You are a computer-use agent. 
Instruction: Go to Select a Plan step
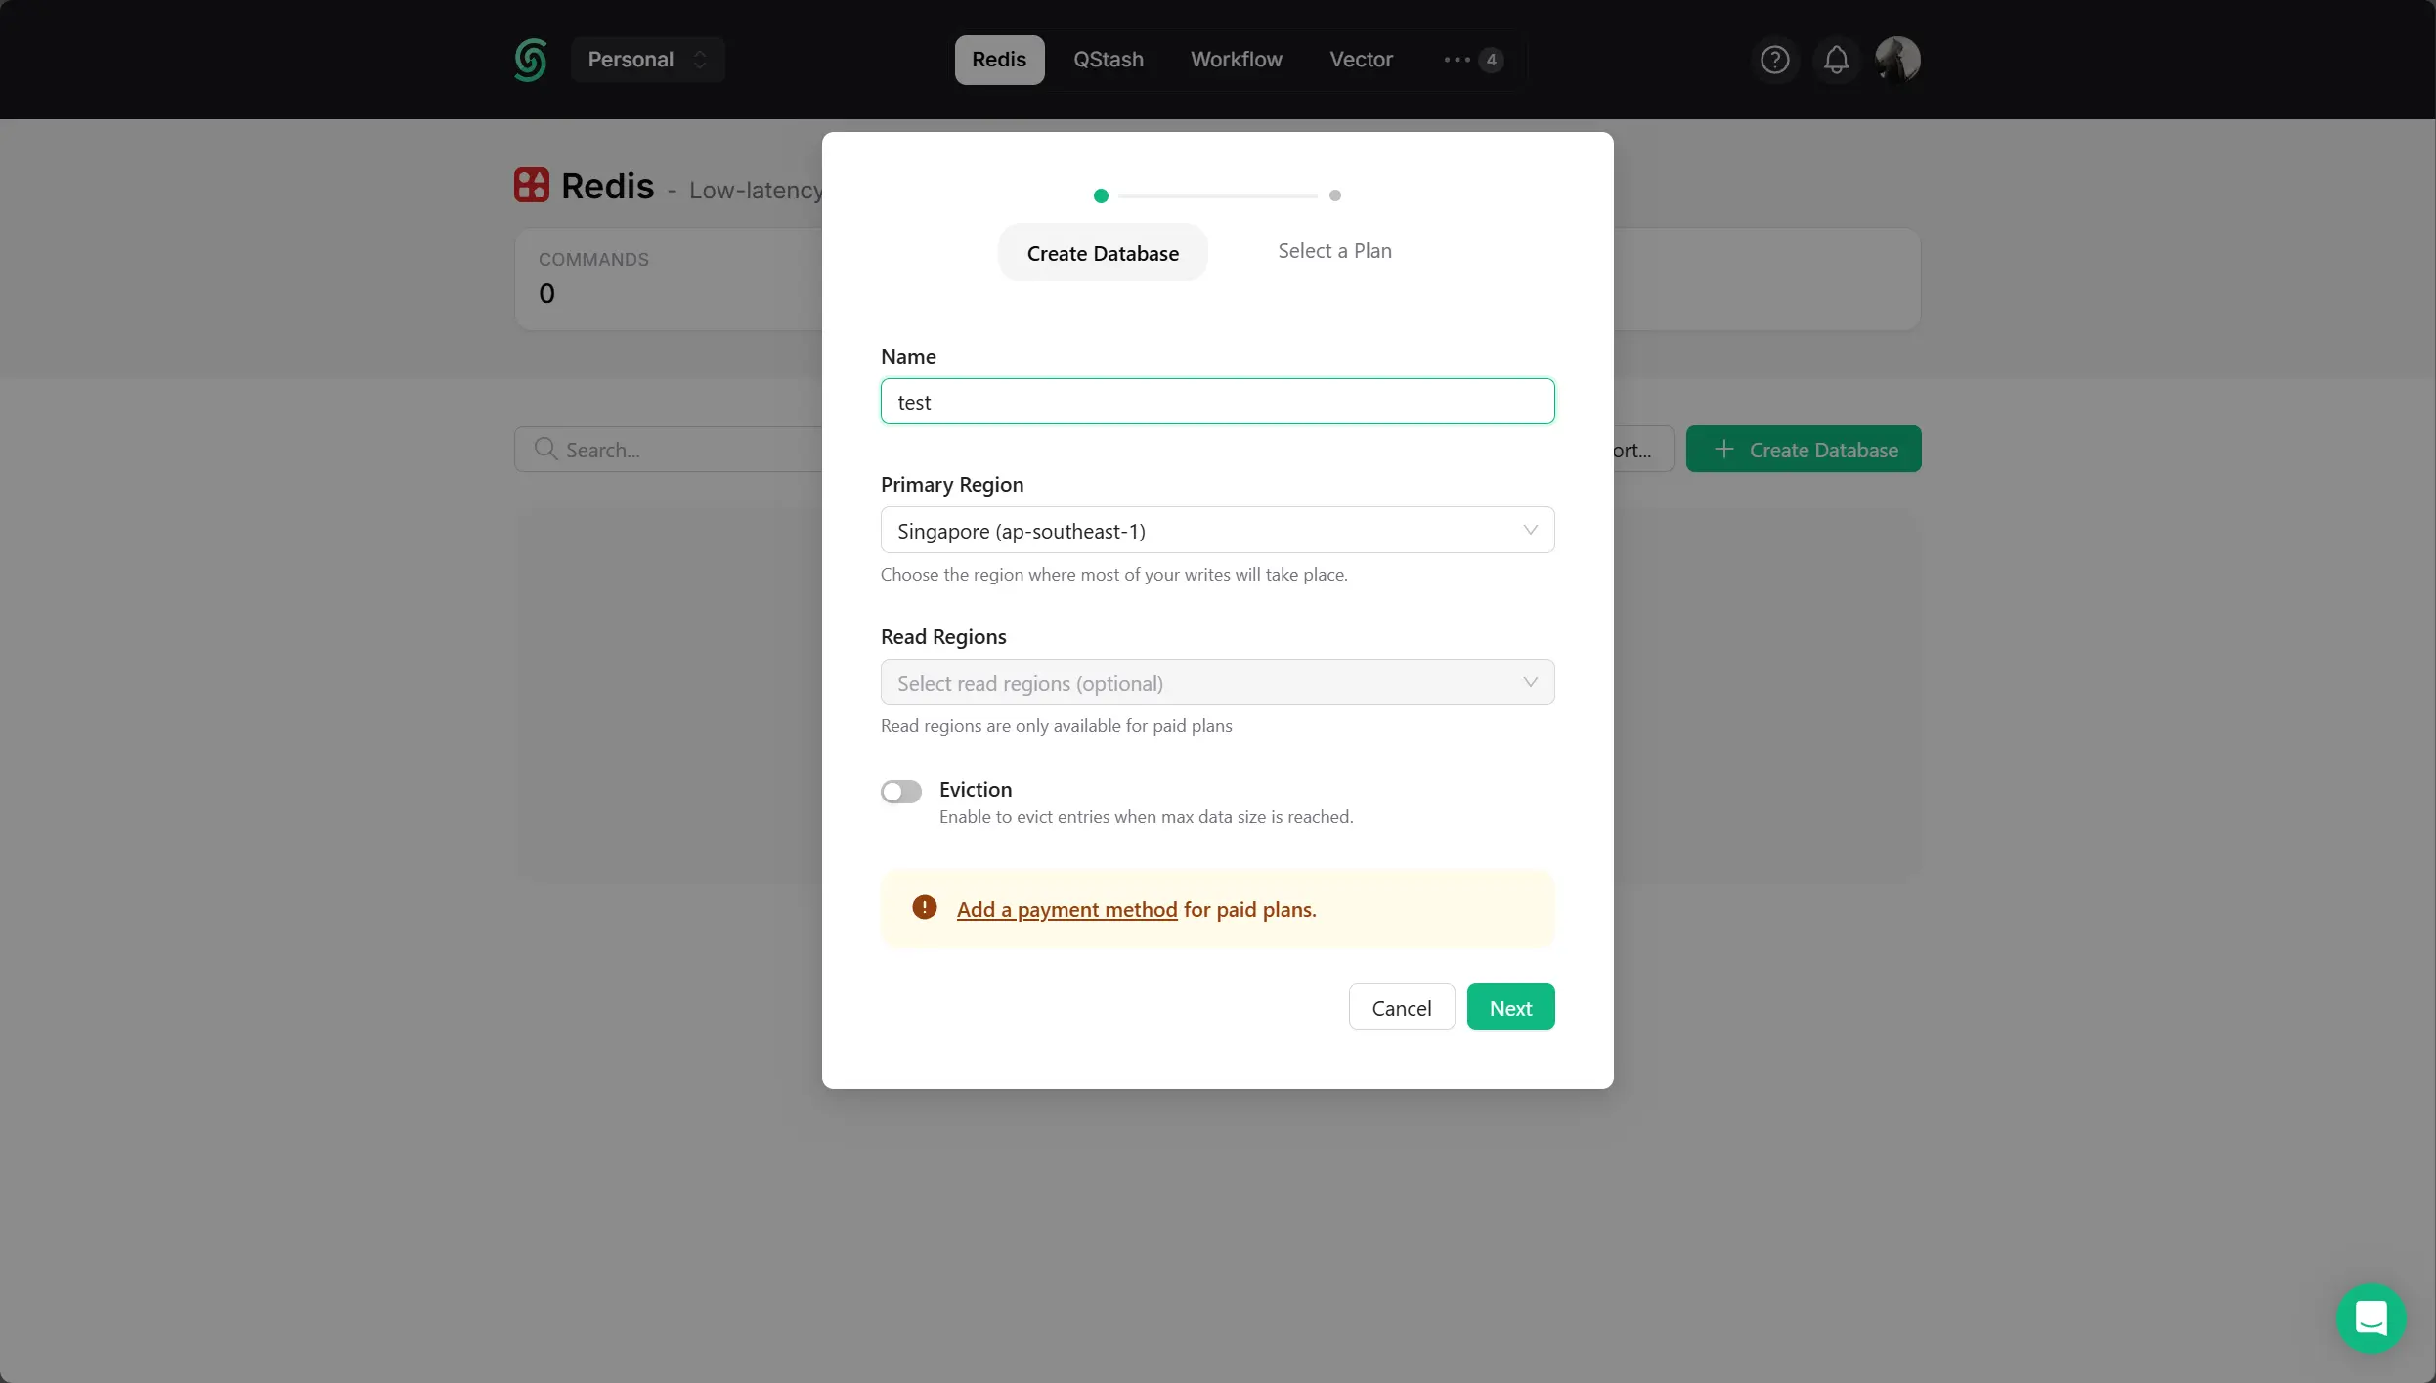tap(1334, 251)
